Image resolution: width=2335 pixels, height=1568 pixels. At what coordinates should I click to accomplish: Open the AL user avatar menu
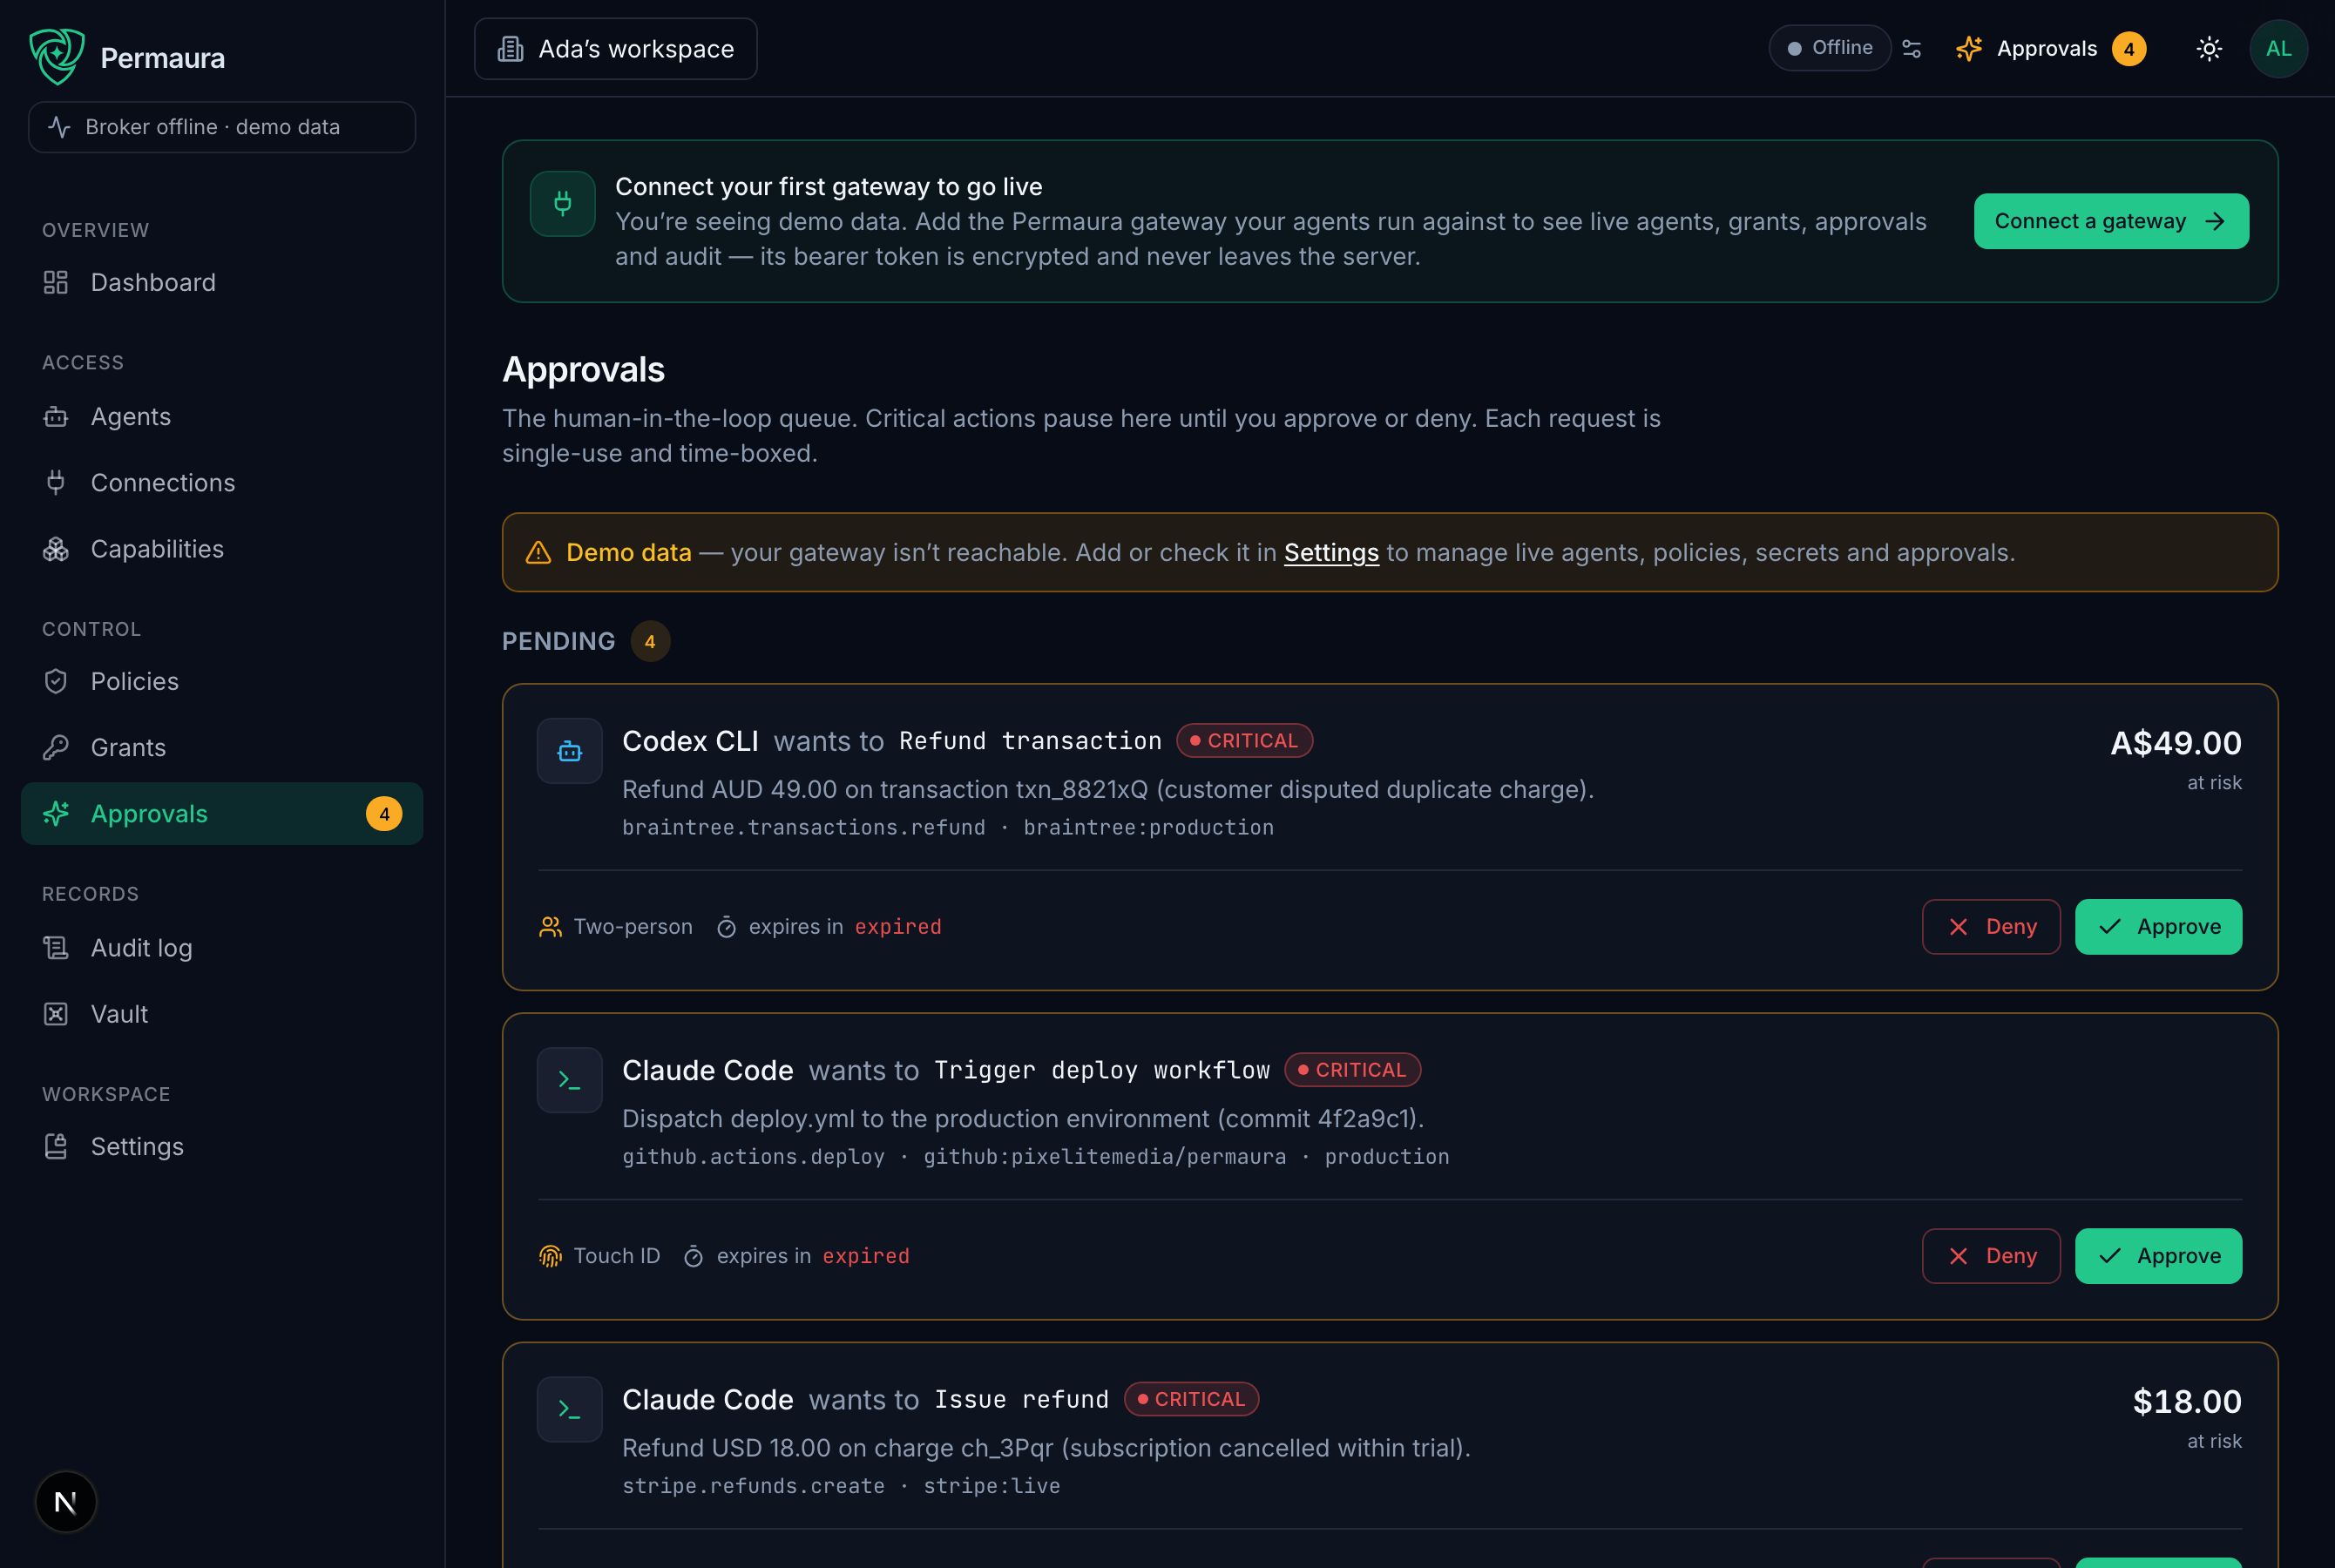[x=2279, y=49]
